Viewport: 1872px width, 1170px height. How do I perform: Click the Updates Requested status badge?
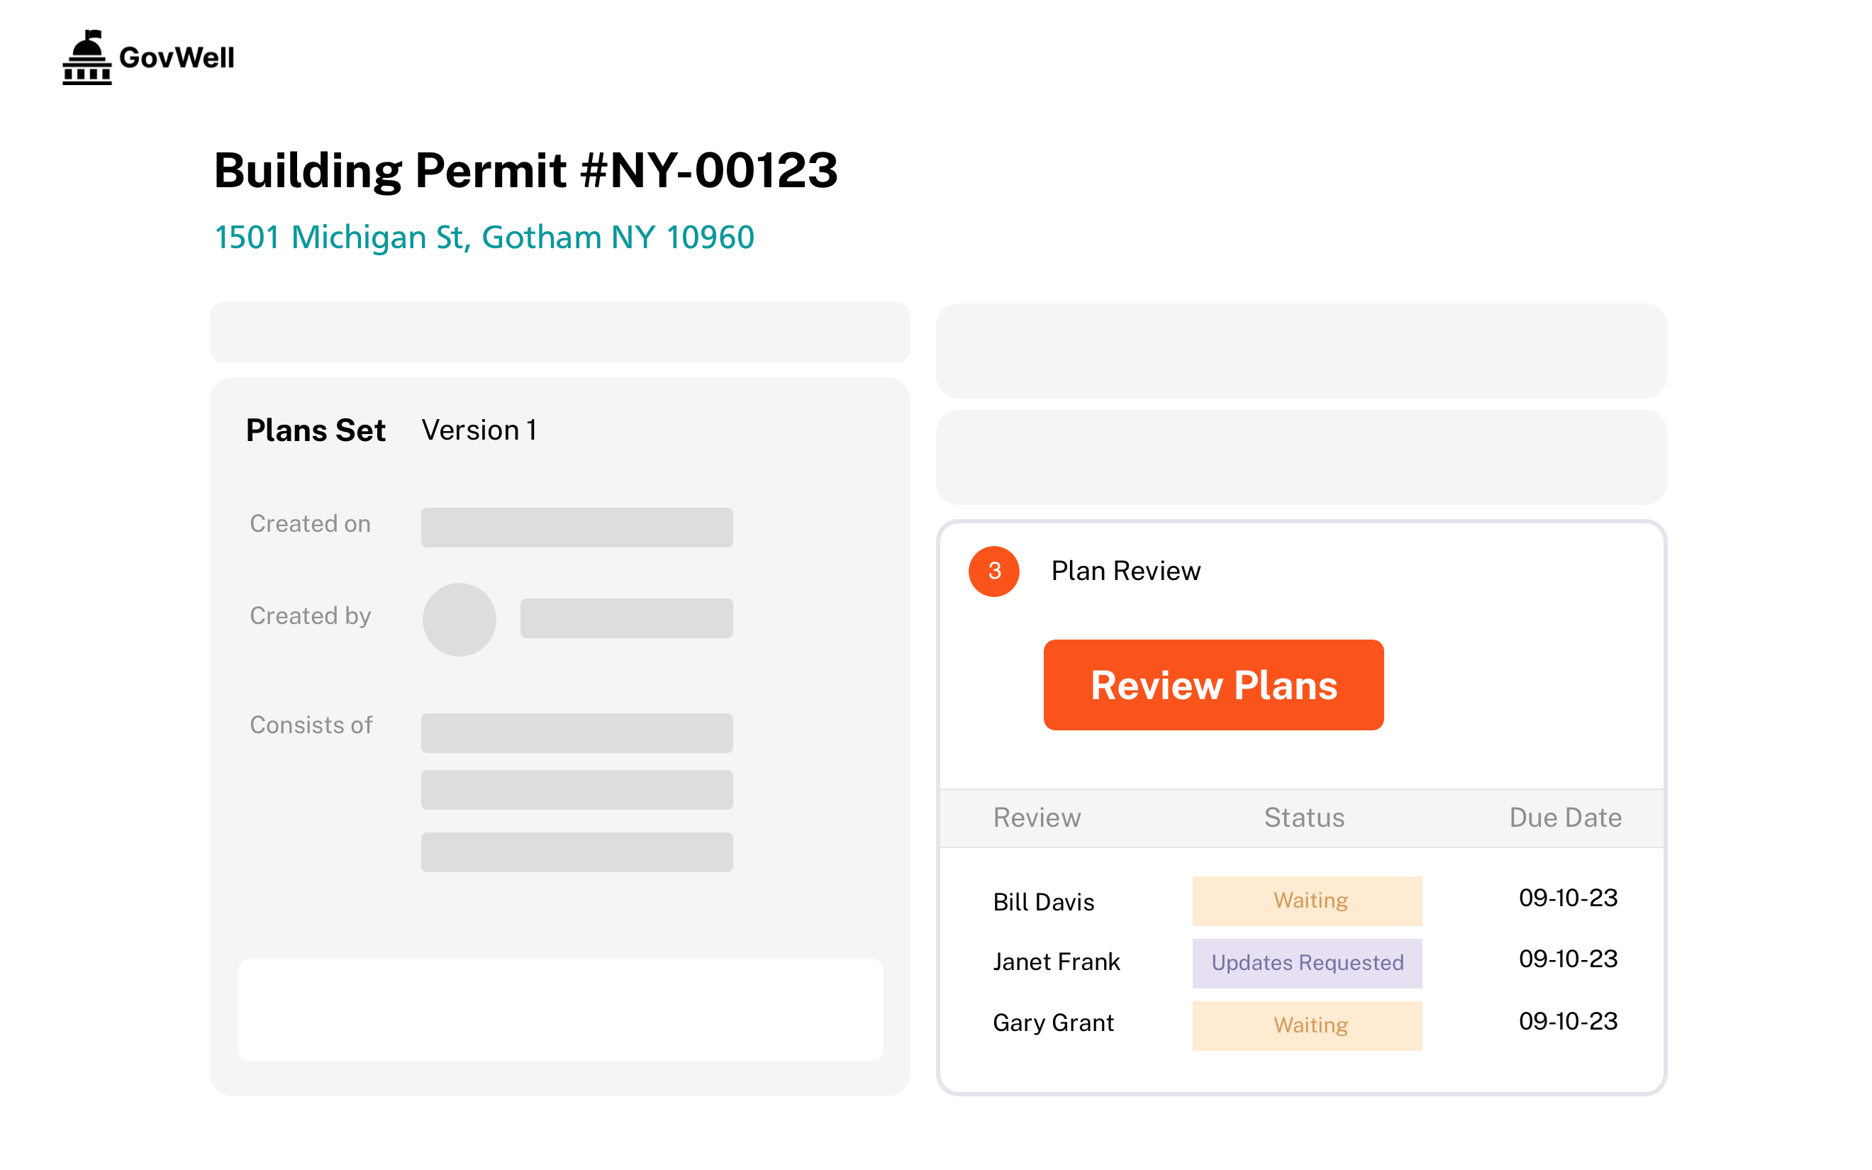coord(1307,963)
